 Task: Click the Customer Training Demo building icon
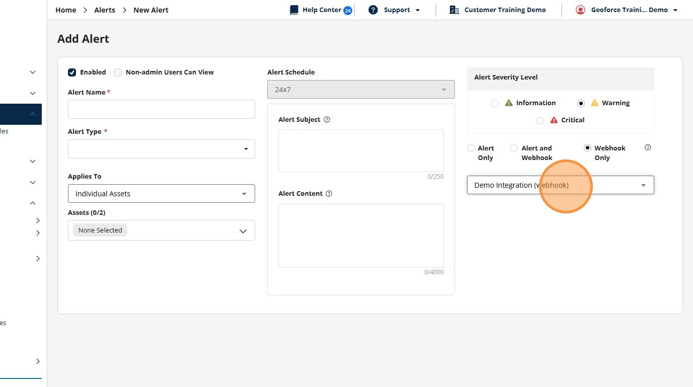coord(454,10)
